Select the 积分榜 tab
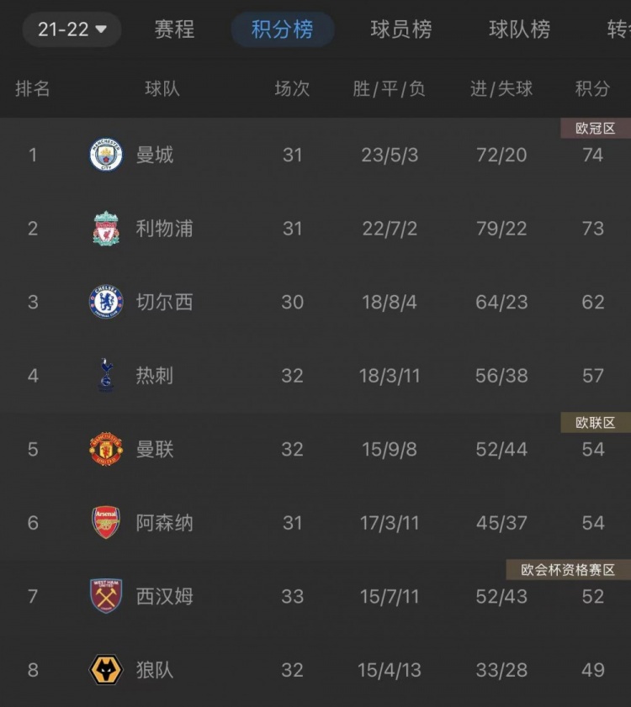 282,29
